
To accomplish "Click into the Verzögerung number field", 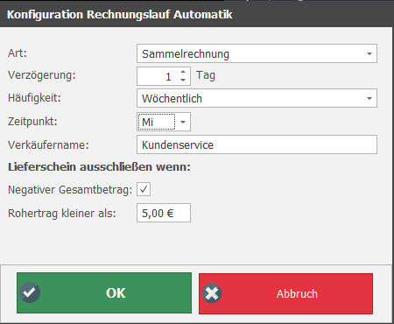I will pos(158,76).
